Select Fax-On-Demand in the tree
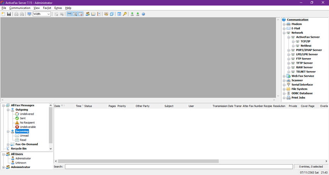 [27, 144]
